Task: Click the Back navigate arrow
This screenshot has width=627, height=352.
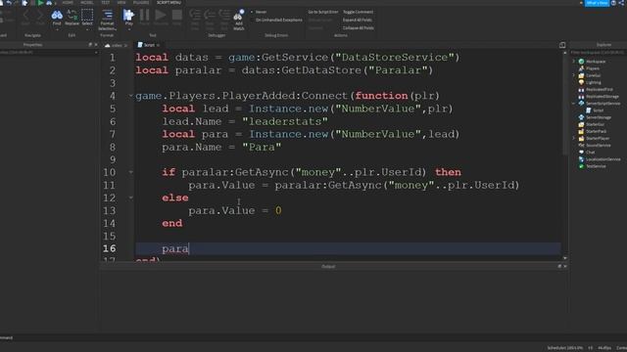Action: click(25, 16)
